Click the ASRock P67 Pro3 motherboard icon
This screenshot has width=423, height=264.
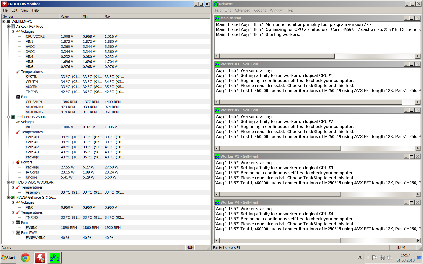pos(13,26)
